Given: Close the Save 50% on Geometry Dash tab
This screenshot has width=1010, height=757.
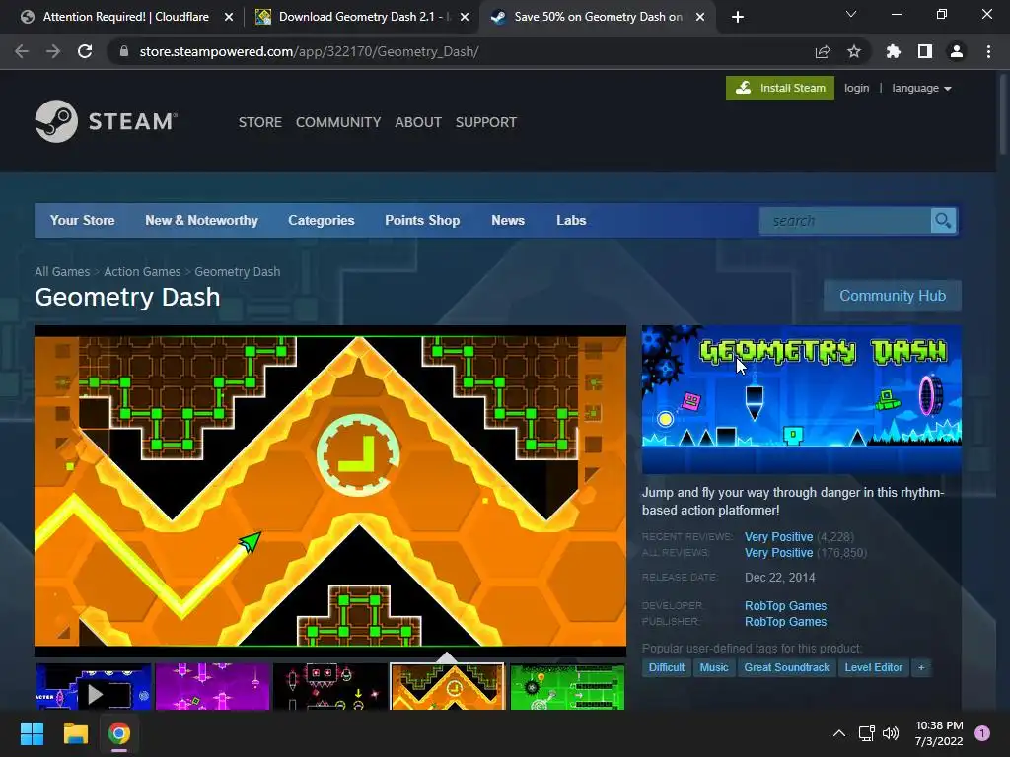Looking at the screenshot, I should click(x=700, y=17).
